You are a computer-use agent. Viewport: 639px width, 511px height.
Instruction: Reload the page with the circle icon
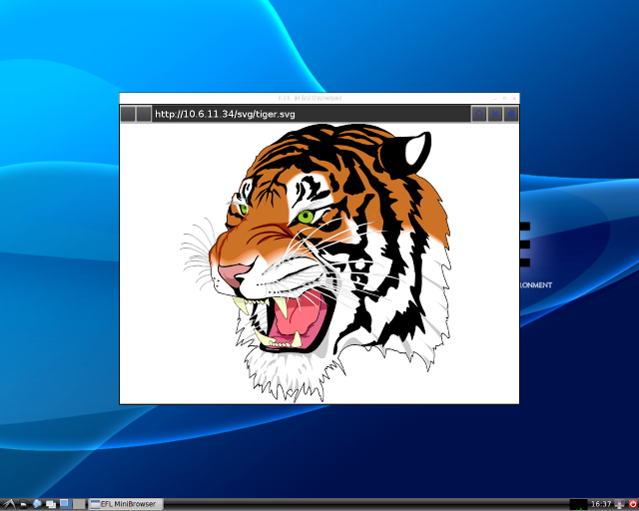pyautogui.click(x=479, y=114)
